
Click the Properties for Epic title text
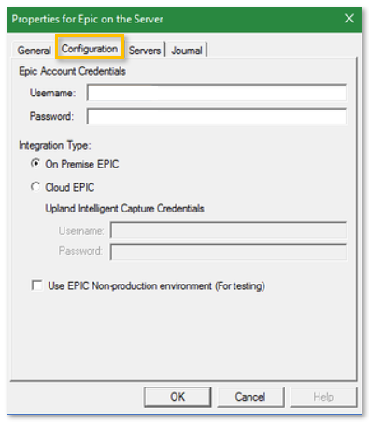point(88,19)
